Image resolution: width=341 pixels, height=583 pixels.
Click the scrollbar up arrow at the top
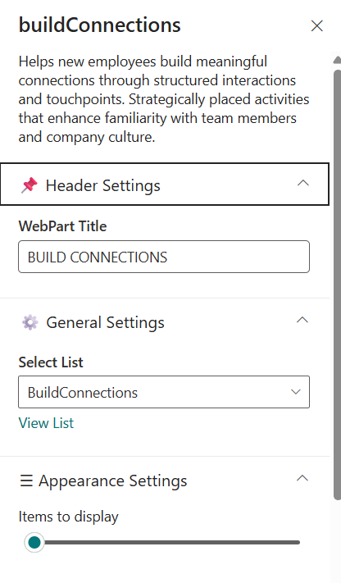tap(337, 60)
